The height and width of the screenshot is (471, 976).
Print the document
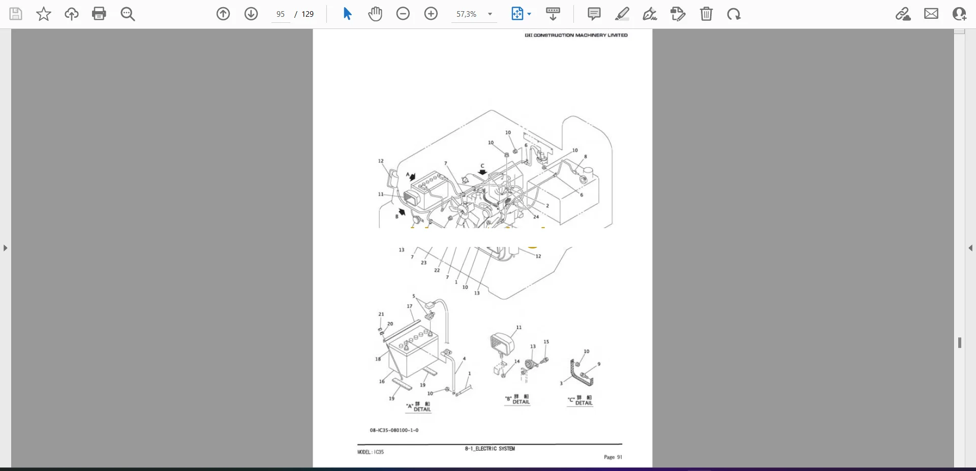[x=99, y=14]
